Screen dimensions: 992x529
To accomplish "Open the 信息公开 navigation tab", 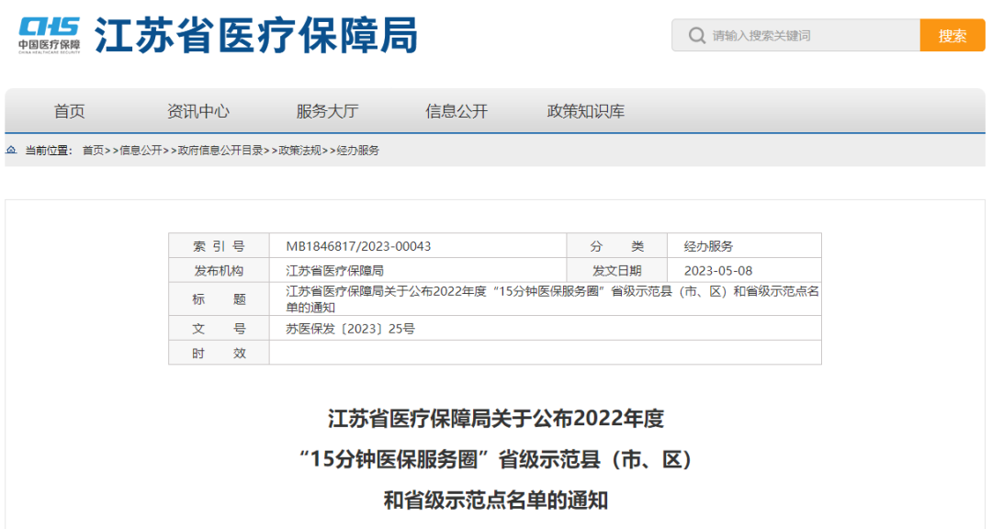I will [x=457, y=111].
